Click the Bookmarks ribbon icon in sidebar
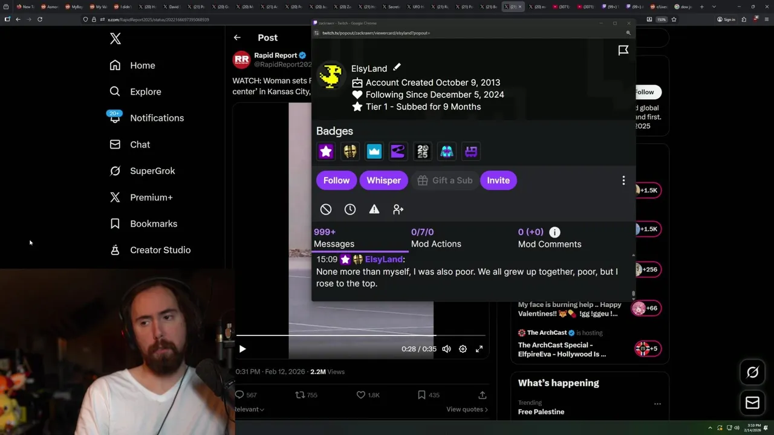 click(x=115, y=224)
